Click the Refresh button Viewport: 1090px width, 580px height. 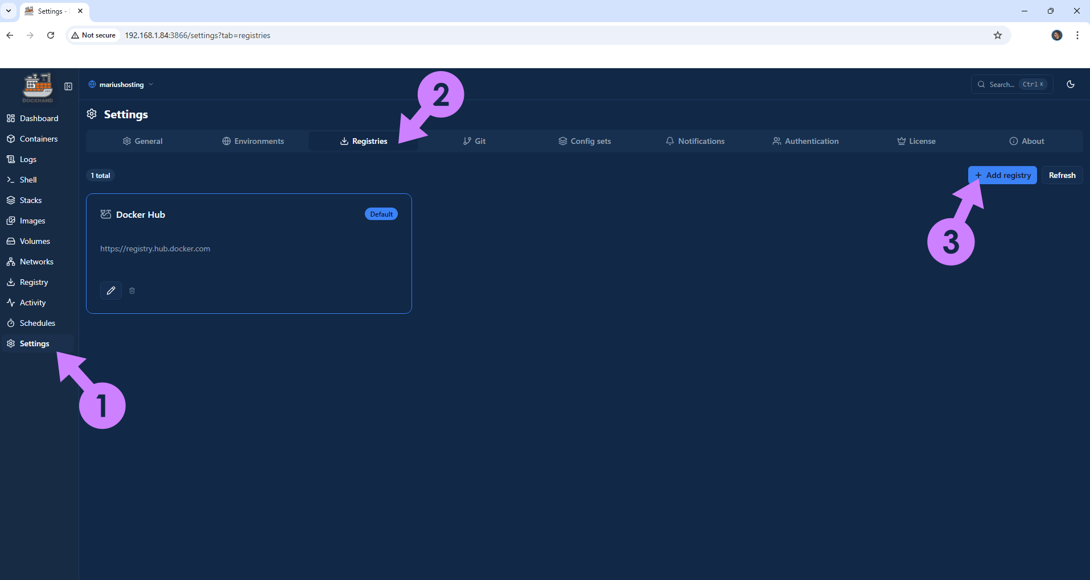pos(1062,175)
